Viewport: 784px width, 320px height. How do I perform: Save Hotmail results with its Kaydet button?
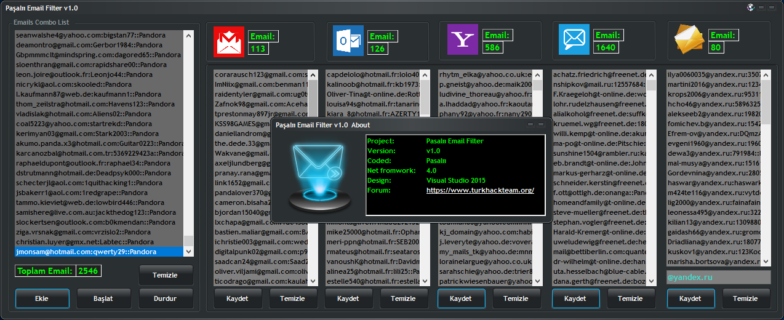pyautogui.click(x=349, y=298)
